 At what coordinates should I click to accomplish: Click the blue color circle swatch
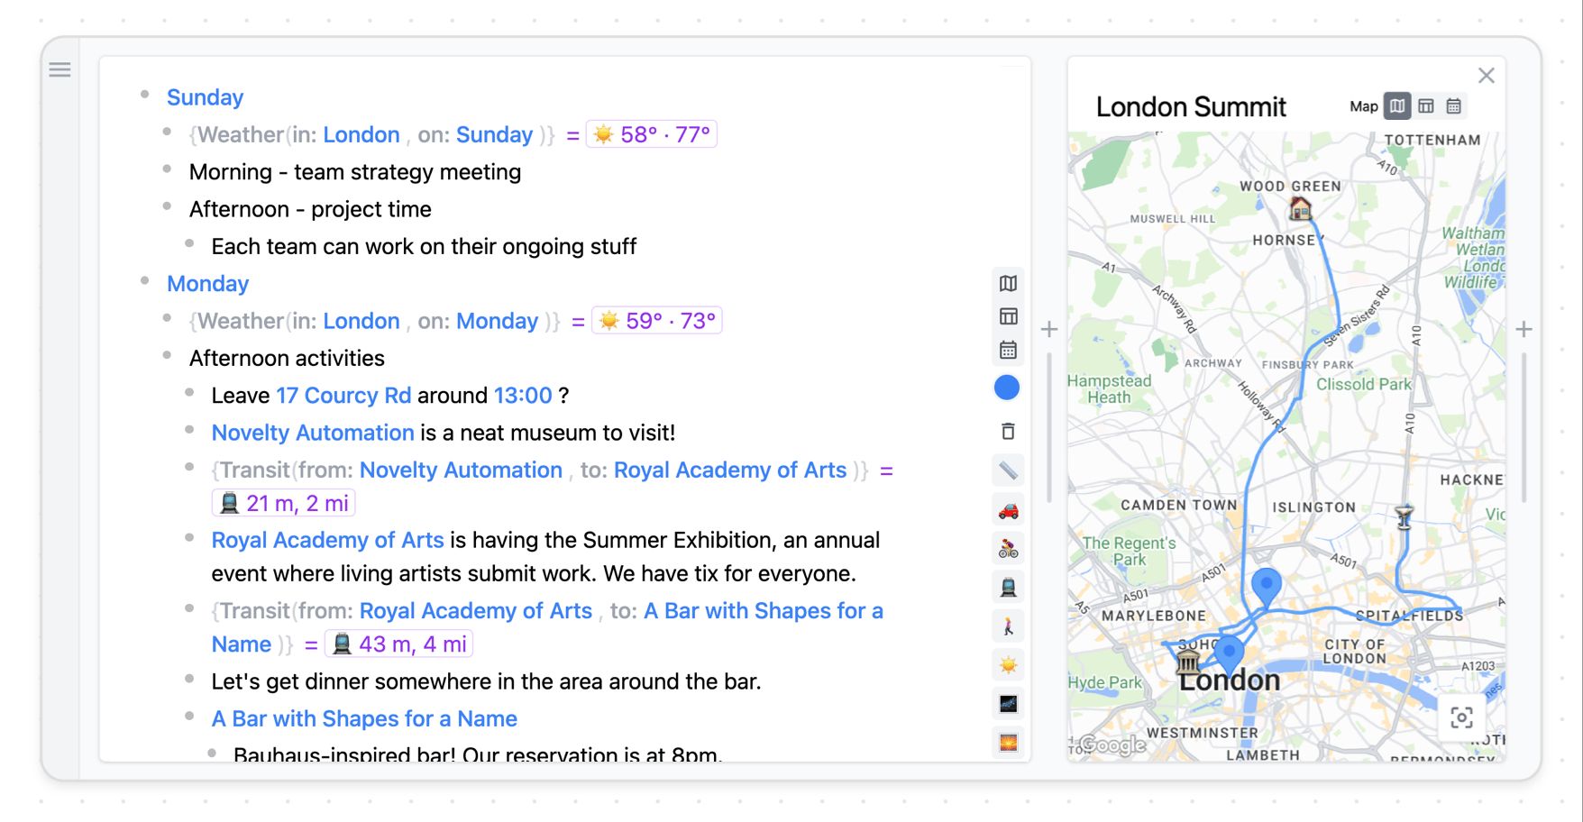tap(1007, 388)
